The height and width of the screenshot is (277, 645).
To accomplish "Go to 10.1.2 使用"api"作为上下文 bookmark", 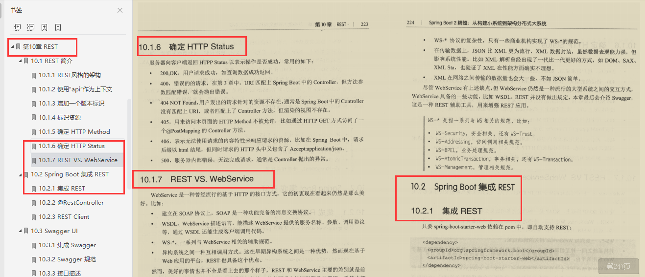I will coord(75,89).
